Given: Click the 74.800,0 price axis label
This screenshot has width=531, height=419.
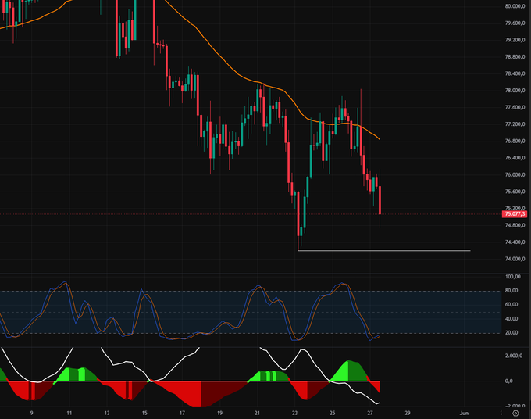Looking at the screenshot, I should (x=515, y=225).
